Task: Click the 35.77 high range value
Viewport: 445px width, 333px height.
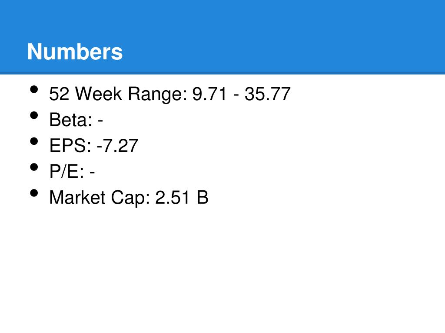Action: tap(267, 94)
